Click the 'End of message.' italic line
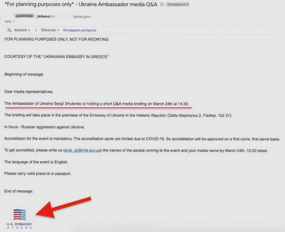The height and width of the screenshot is (232, 285). click(x=19, y=191)
